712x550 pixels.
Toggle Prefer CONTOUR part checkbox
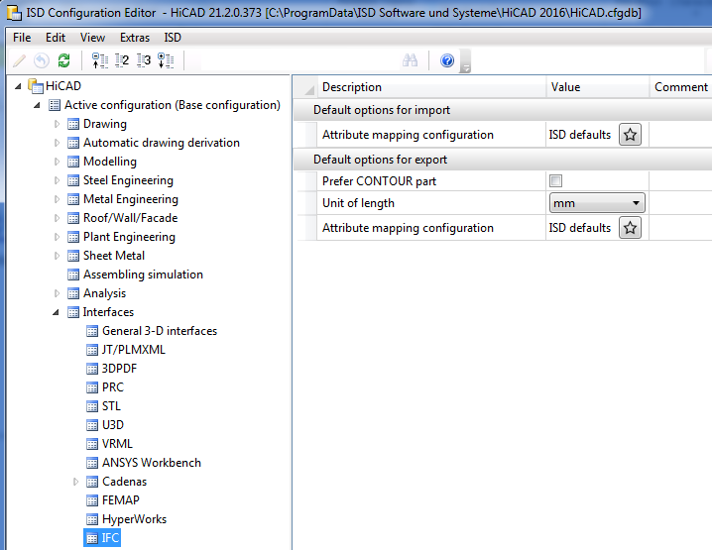(555, 181)
